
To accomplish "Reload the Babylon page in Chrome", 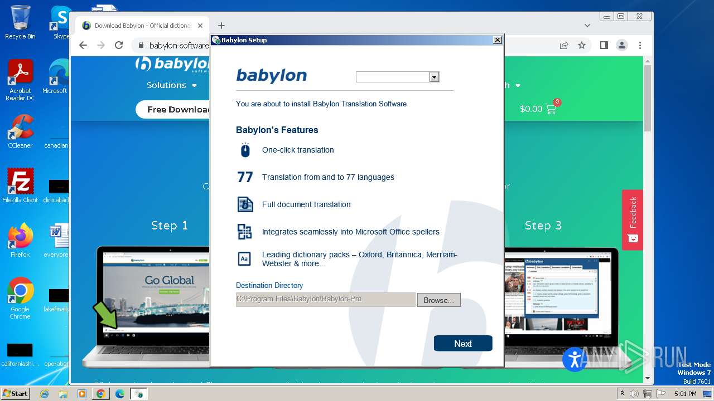I will [x=119, y=45].
